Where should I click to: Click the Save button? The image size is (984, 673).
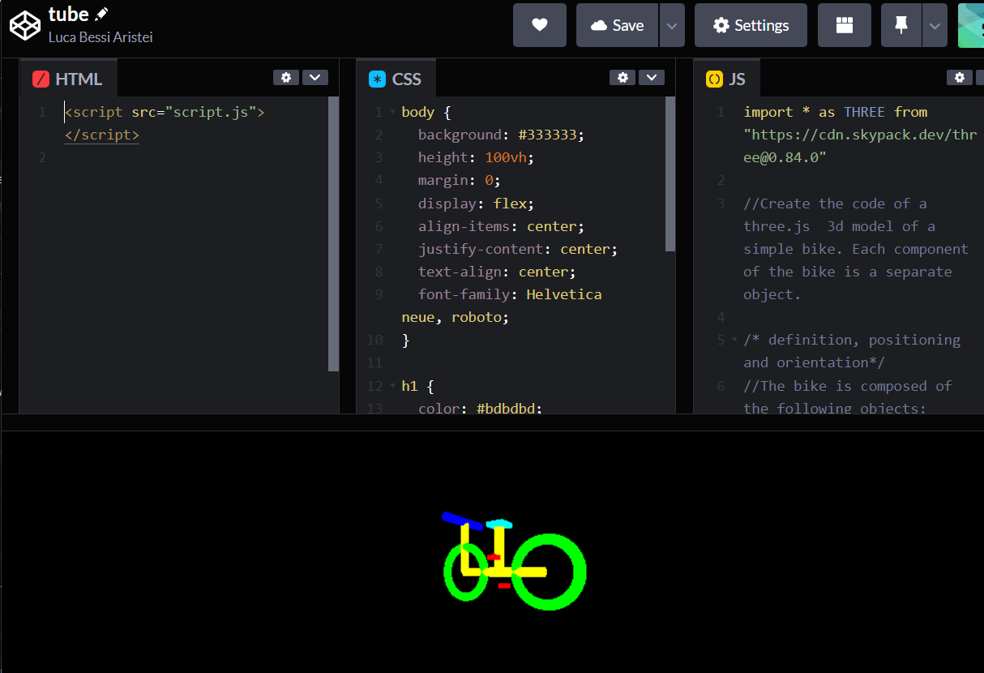tap(618, 25)
